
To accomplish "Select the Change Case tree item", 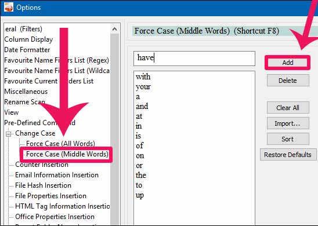I will (35, 133).
